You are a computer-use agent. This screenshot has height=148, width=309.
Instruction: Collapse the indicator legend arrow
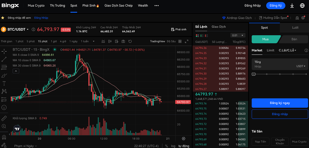click(16, 71)
